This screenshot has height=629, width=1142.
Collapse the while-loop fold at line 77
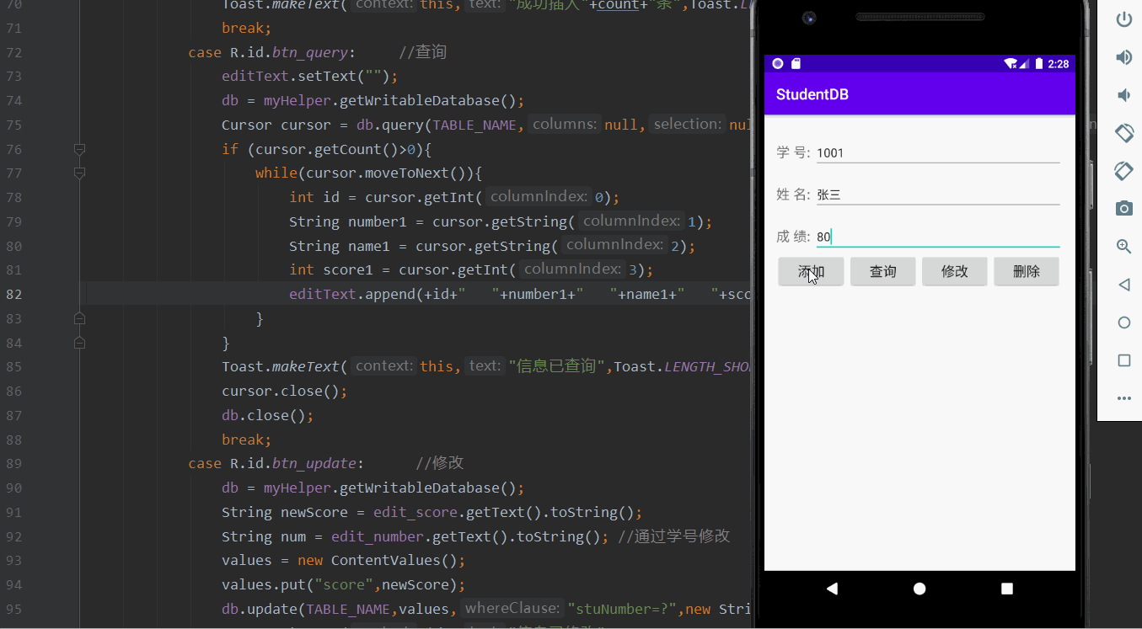79,173
